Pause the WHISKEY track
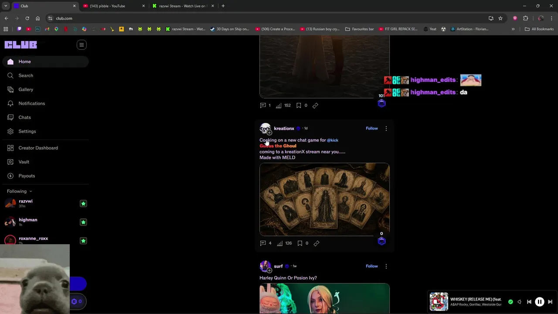 [539, 302]
